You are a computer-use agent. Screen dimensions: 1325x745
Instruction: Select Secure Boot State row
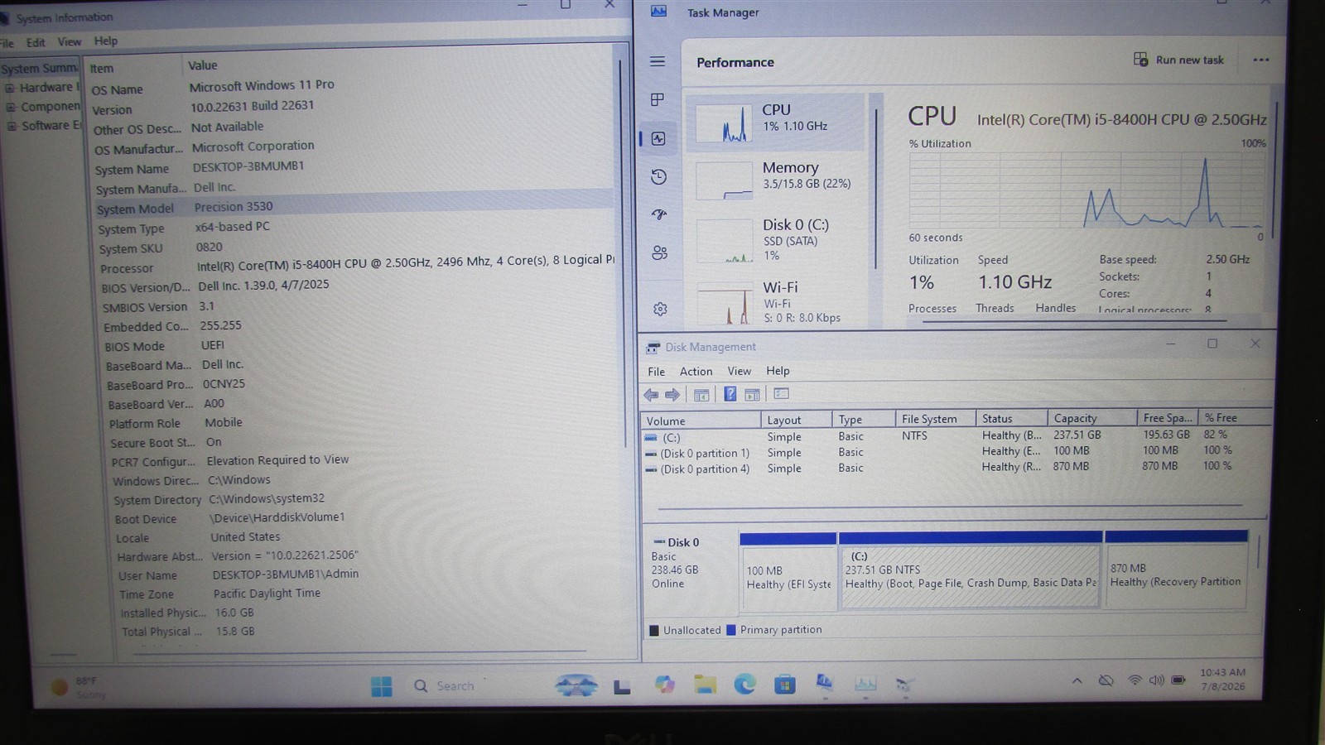(x=364, y=442)
